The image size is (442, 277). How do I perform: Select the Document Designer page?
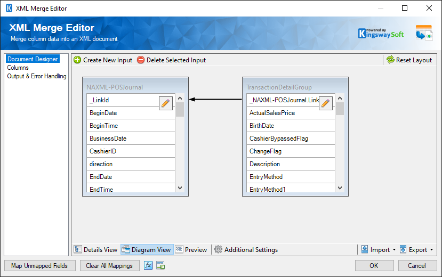point(33,59)
